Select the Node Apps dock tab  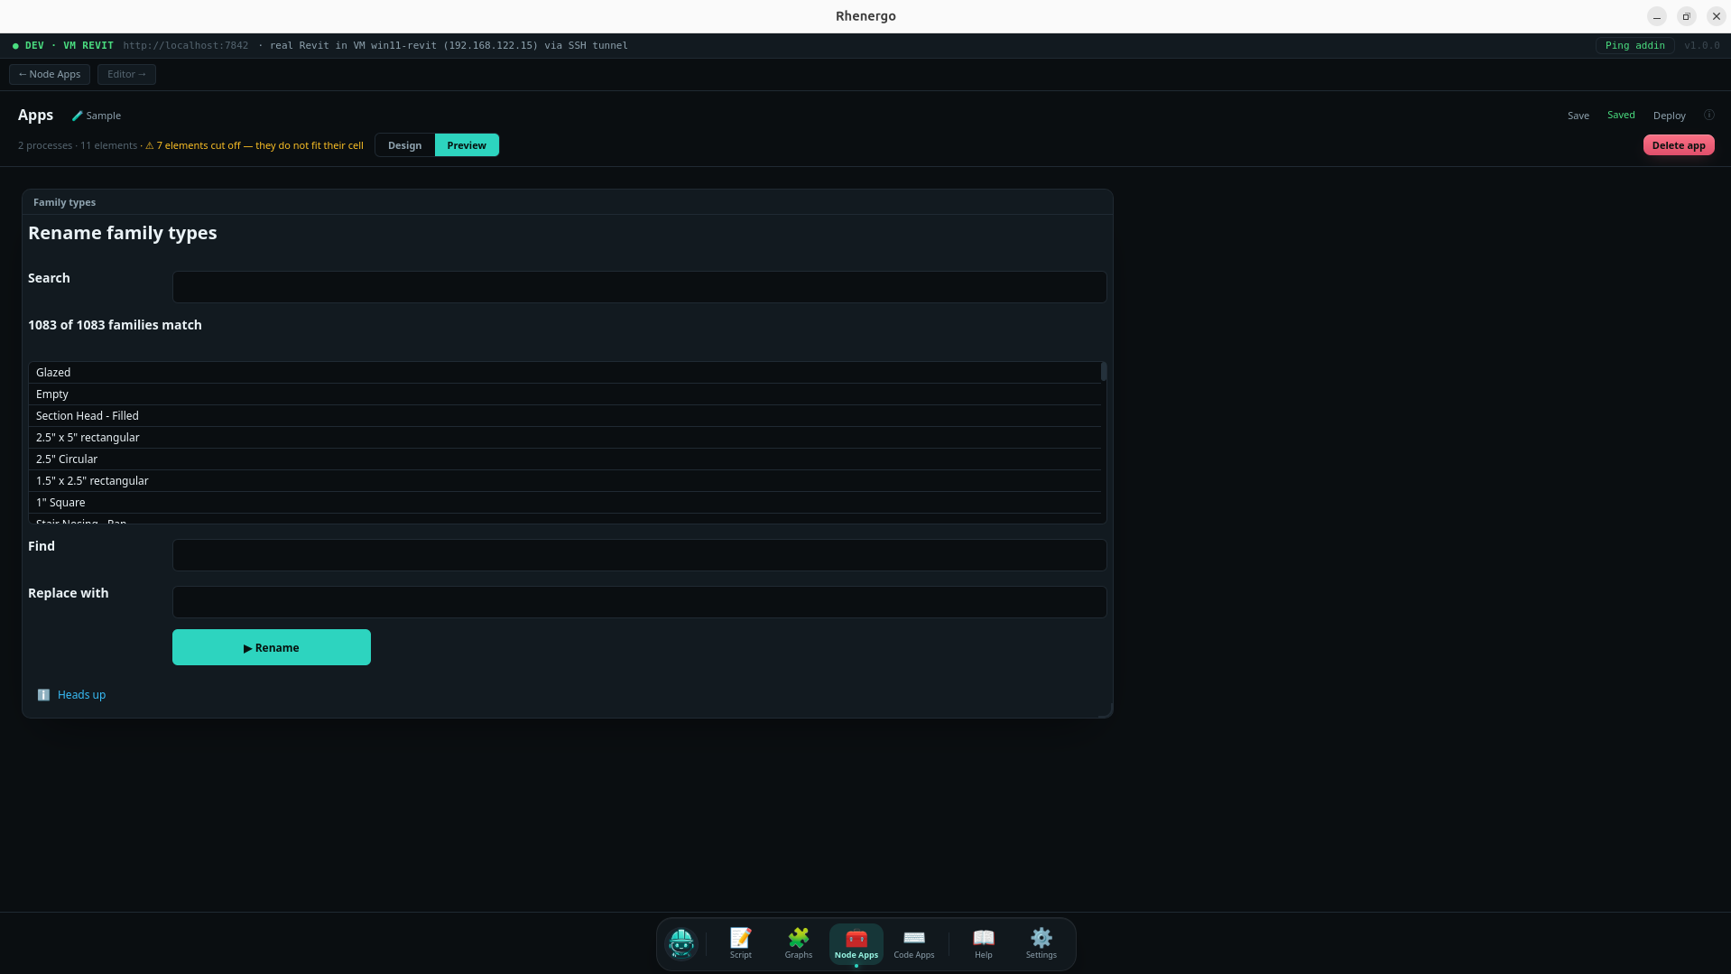point(856,943)
